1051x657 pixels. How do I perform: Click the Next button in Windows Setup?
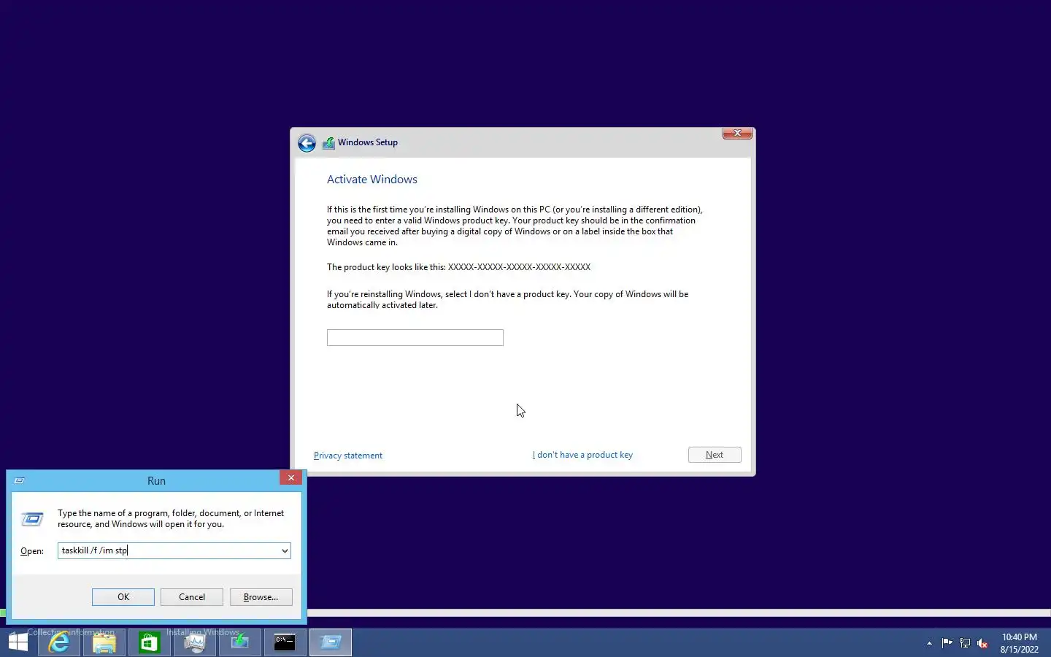(x=715, y=455)
